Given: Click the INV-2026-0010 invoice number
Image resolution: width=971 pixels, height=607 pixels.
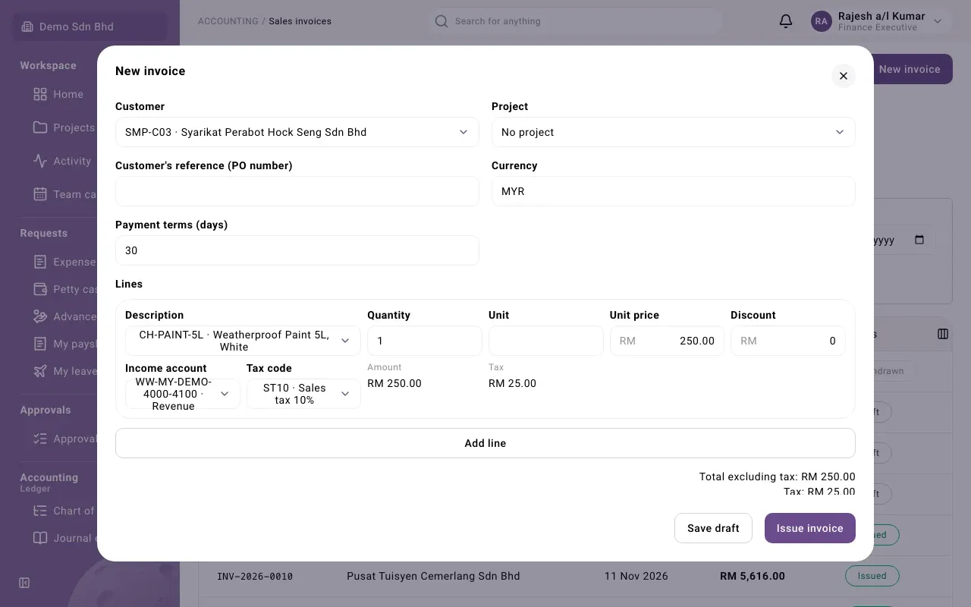Looking at the screenshot, I should click(255, 577).
